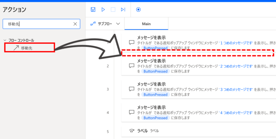276x139 pixels.
Task: Open the サブフロー dropdown
Action: (105, 24)
